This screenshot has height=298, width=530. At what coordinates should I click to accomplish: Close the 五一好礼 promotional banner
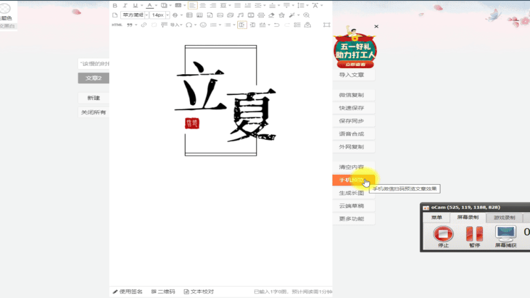tap(376, 27)
